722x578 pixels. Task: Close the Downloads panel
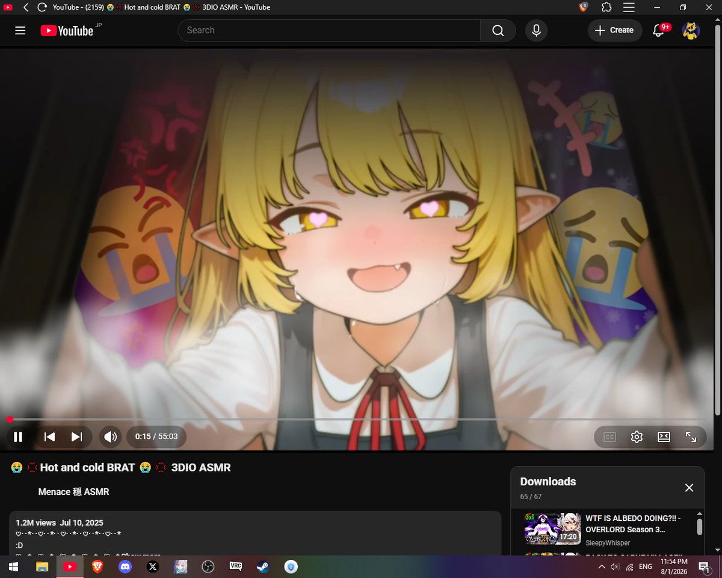[689, 488]
